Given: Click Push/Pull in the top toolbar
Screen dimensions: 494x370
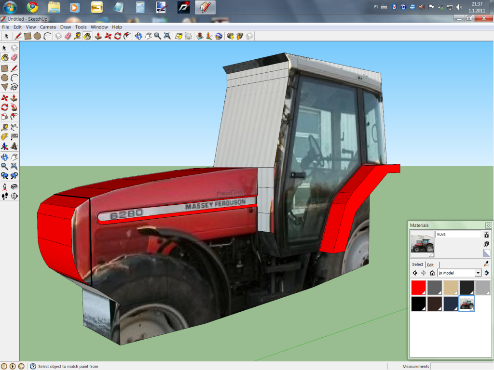Looking at the screenshot, I should pyautogui.click(x=98, y=36).
